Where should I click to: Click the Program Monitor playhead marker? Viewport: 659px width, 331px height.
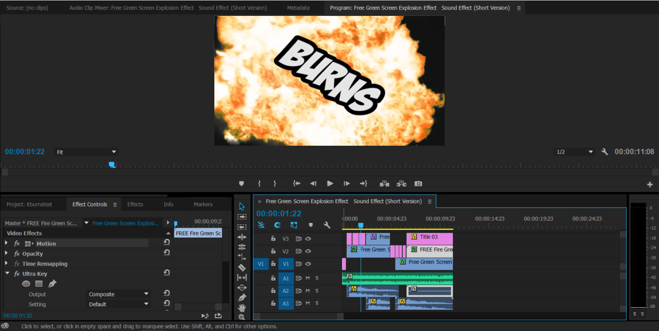click(x=112, y=165)
